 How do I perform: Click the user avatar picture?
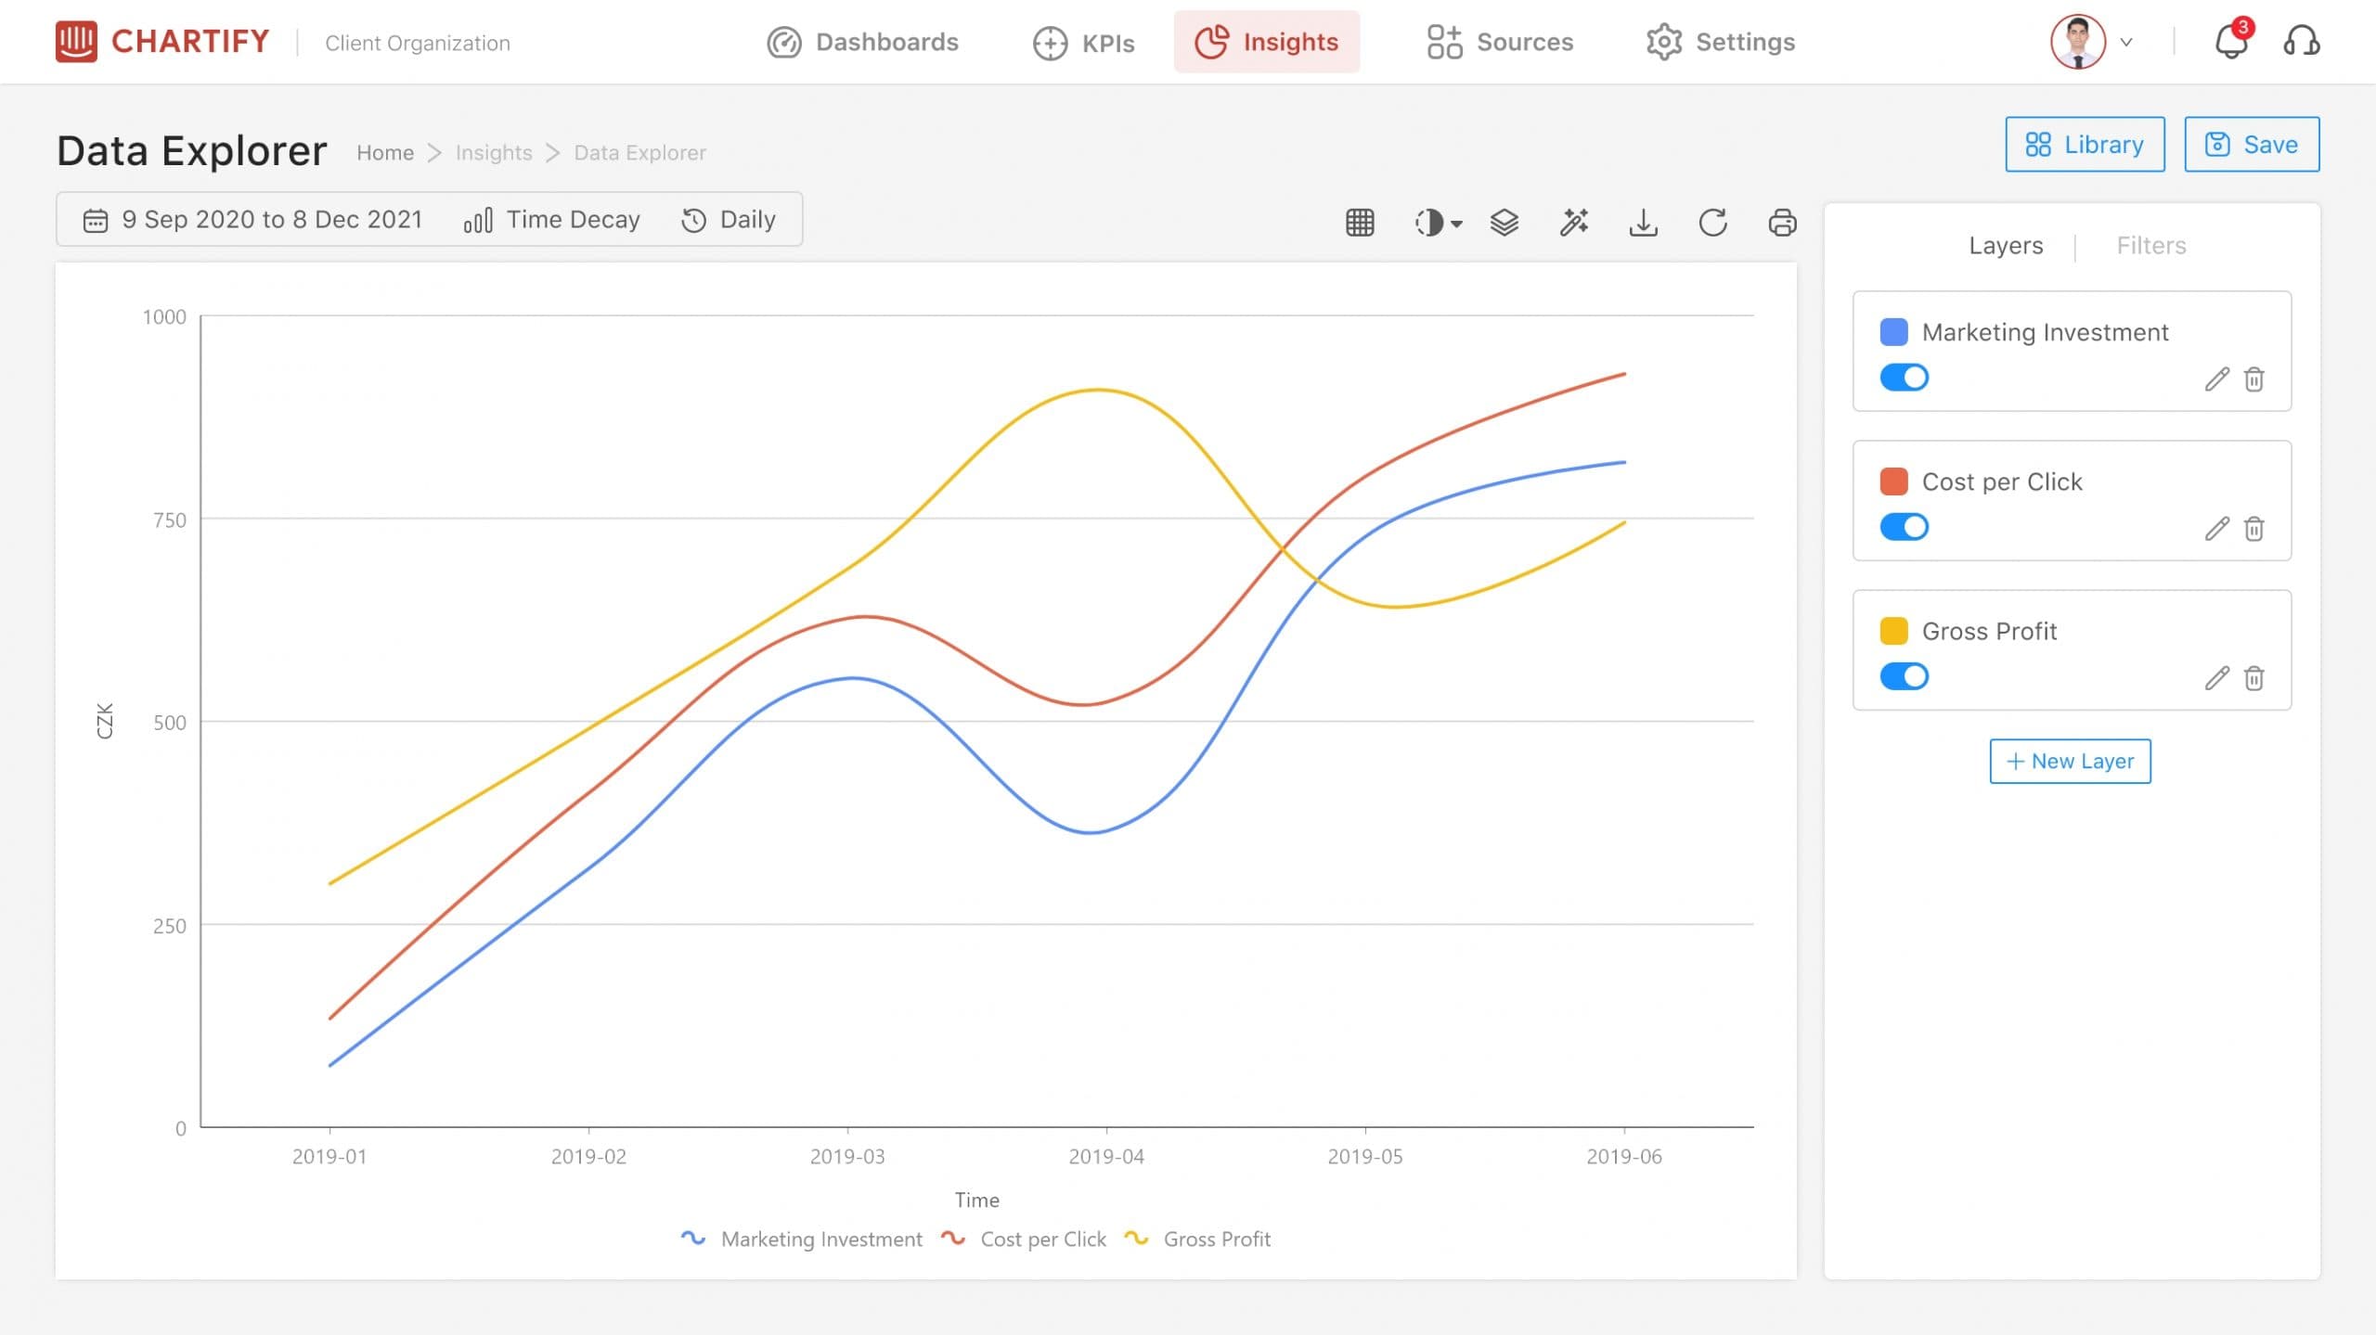[2078, 42]
